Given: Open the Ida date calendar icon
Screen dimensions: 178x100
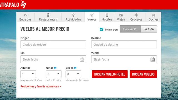Looking at the screenshot, I should (82, 59).
